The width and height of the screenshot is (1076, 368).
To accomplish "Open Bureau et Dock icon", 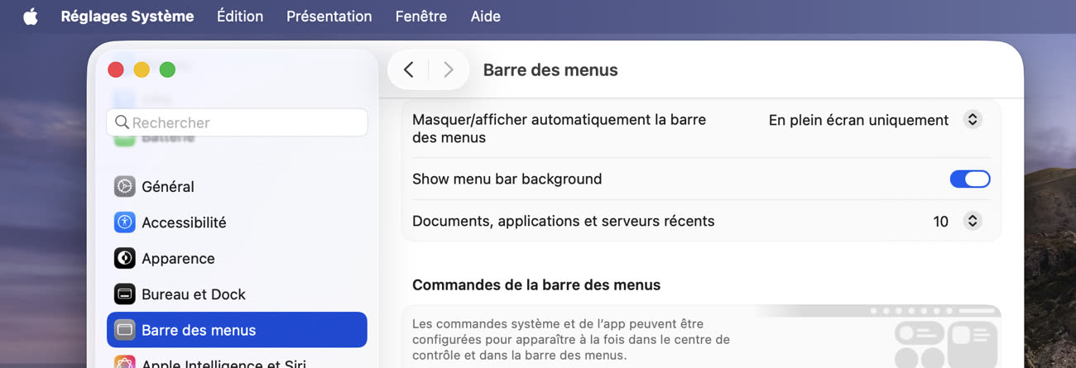I will coord(125,294).
